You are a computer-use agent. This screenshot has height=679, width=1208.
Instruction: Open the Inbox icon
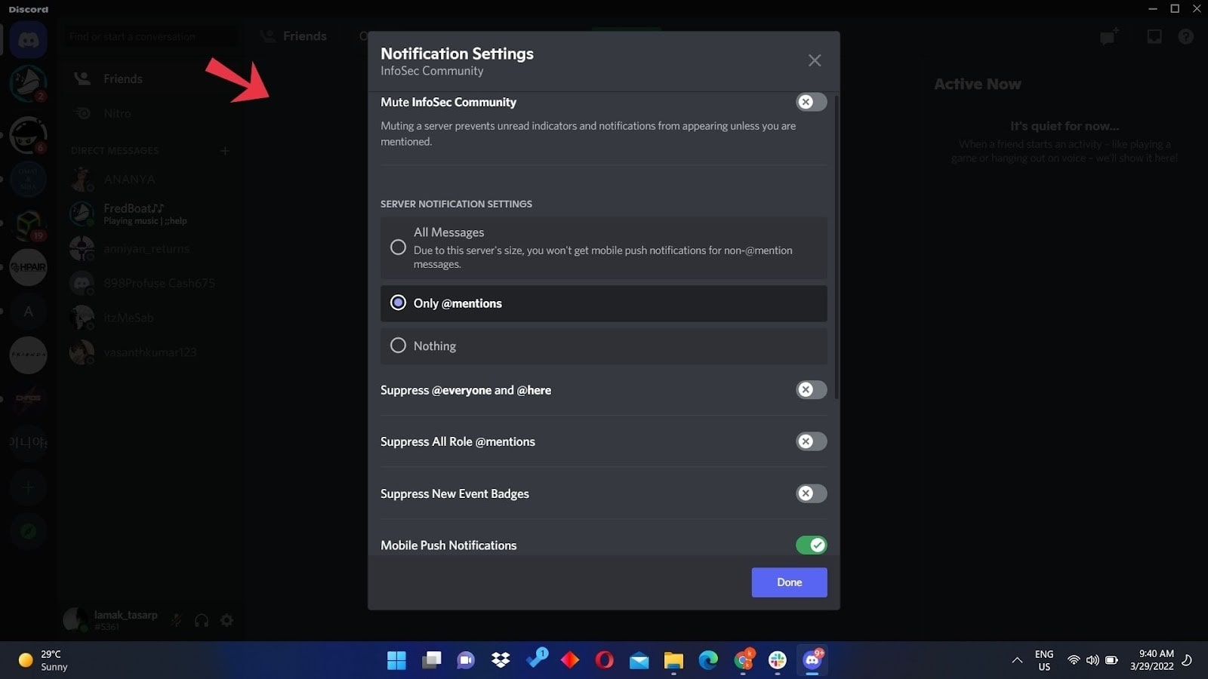[x=1154, y=36]
